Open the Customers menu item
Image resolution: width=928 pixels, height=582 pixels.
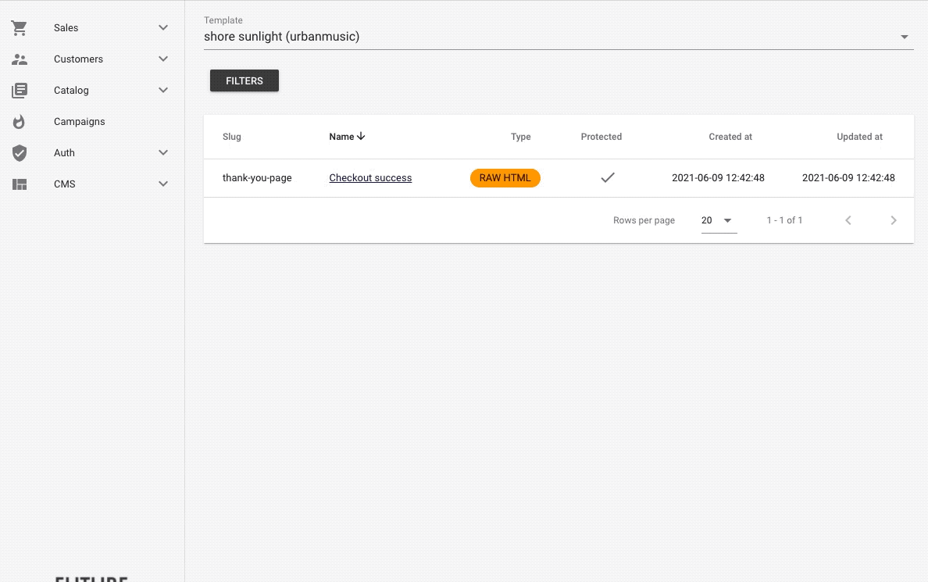pyautogui.click(x=92, y=59)
